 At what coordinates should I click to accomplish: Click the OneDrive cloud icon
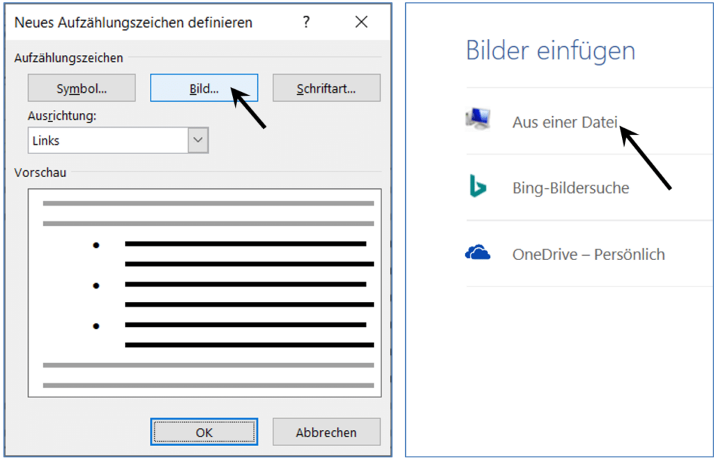(x=478, y=253)
